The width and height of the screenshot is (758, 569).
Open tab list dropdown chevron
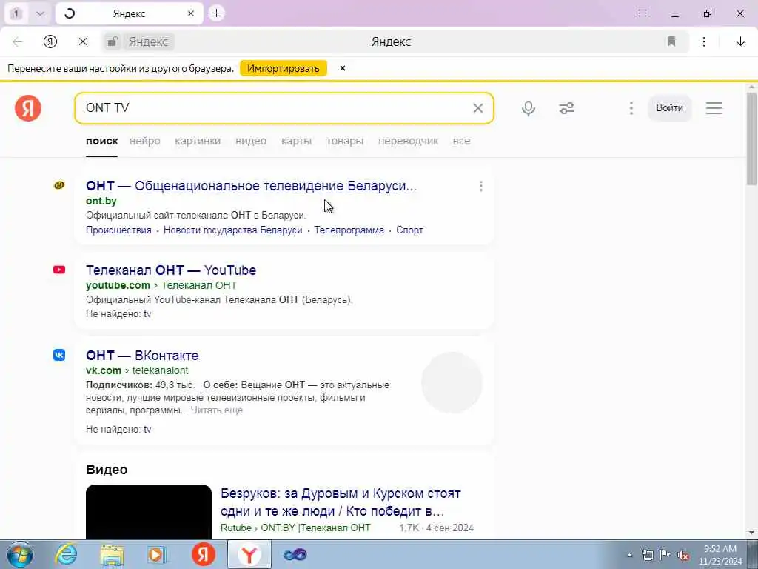(40, 13)
